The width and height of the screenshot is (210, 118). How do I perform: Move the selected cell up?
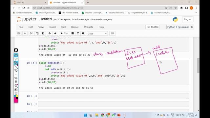(50, 33)
